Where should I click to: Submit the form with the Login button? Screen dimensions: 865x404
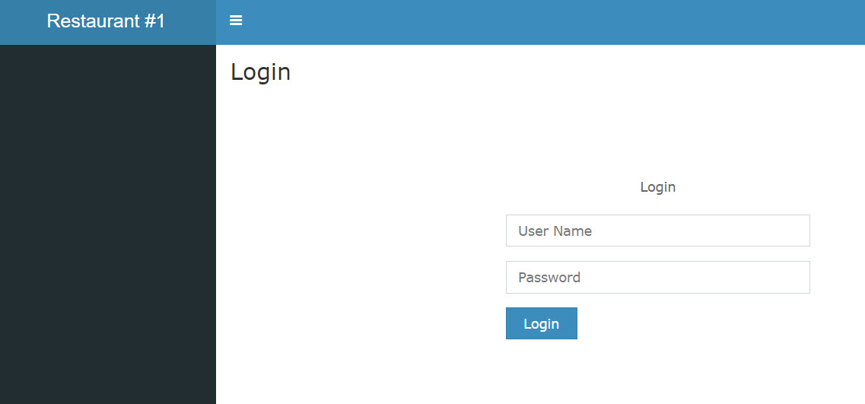coord(541,323)
